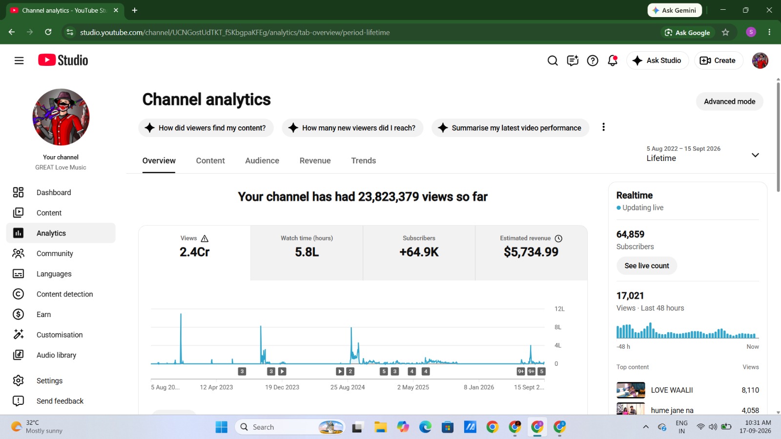Open the comments inbox icon in header
This screenshot has width=781, height=439.
coord(573,60)
